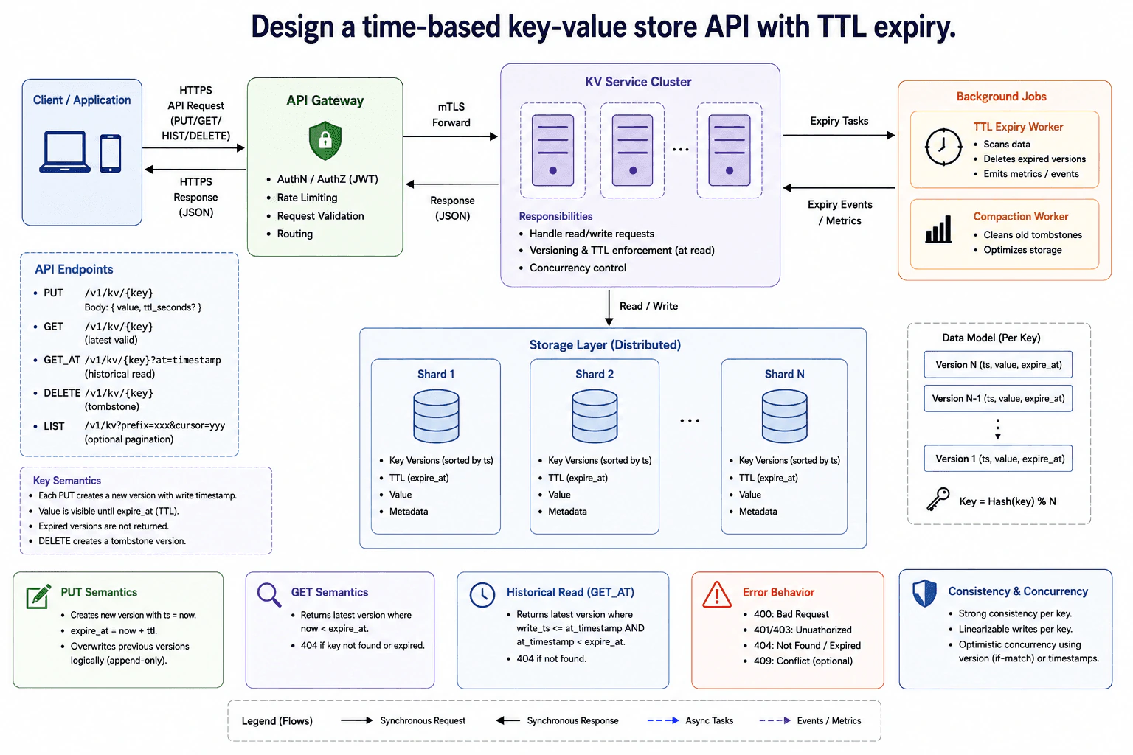Click the Synchronous Response arrow in the legend
The image size is (1133, 755).
pyautogui.click(x=508, y=720)
